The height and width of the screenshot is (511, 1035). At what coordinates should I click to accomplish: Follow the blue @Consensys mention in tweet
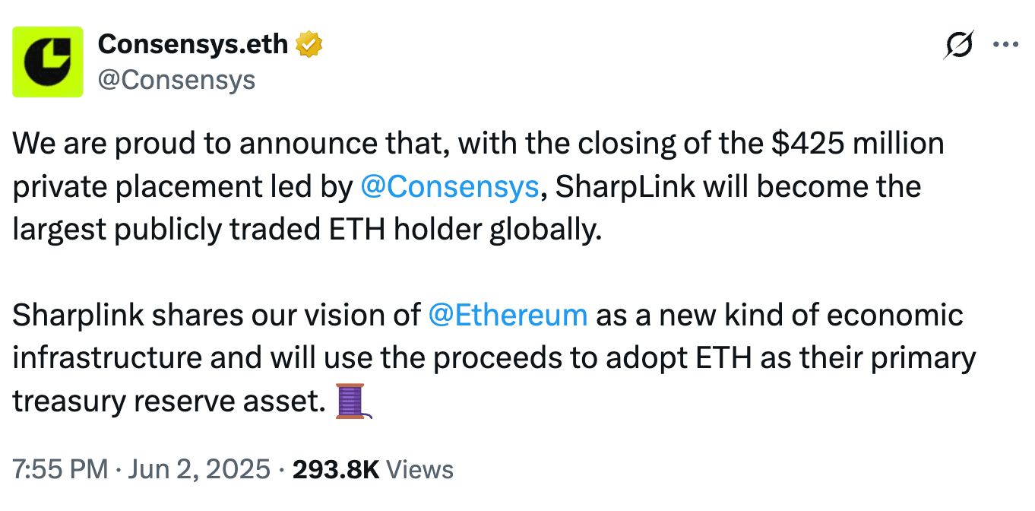(x=450, y=187)
